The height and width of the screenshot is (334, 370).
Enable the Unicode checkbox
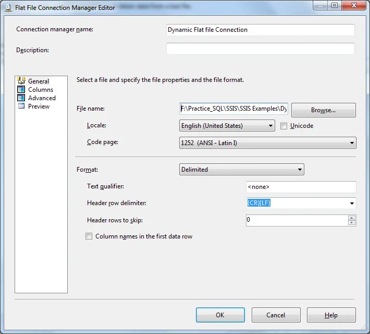[283, 126]
